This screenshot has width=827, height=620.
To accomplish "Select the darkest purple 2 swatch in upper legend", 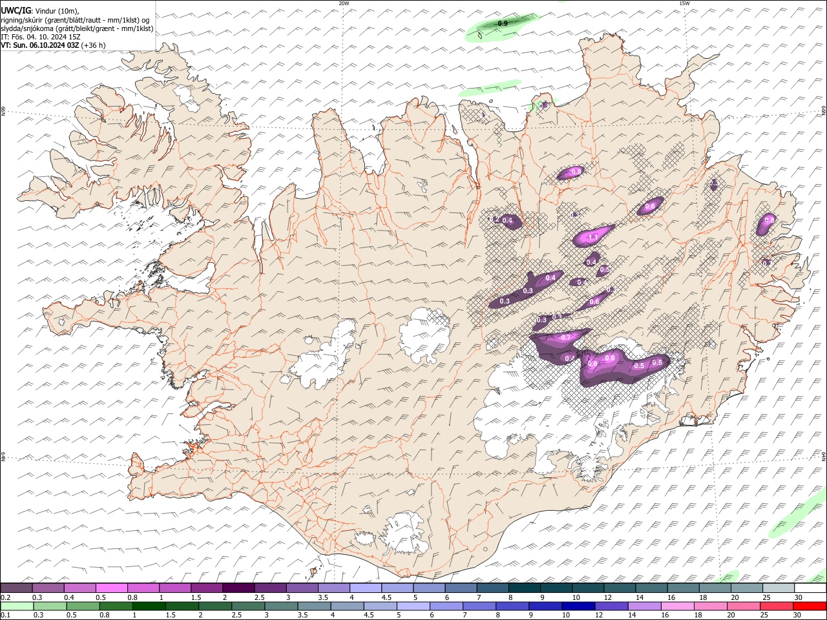I will (238, 588).
